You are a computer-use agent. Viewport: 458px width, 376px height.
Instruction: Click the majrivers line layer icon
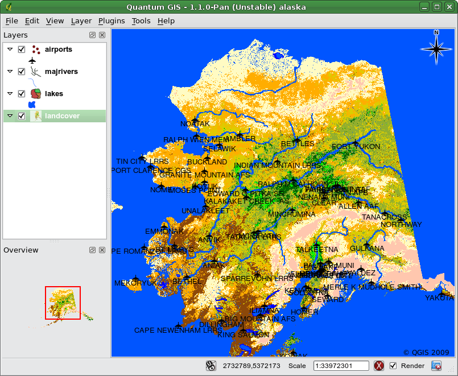pos(36,72)
